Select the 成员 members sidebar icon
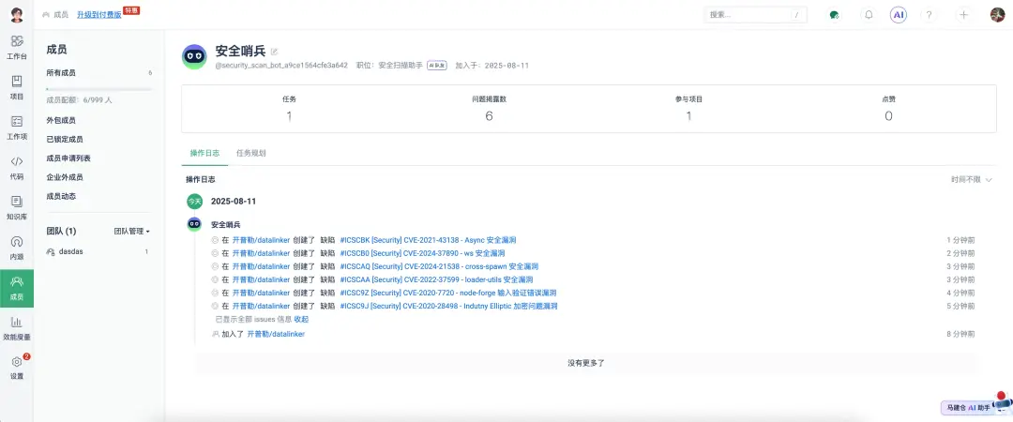 [x=17, y=288]
